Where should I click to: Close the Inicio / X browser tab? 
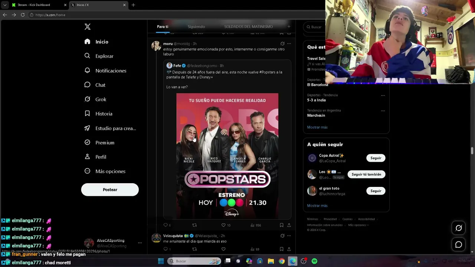[124, 5]
